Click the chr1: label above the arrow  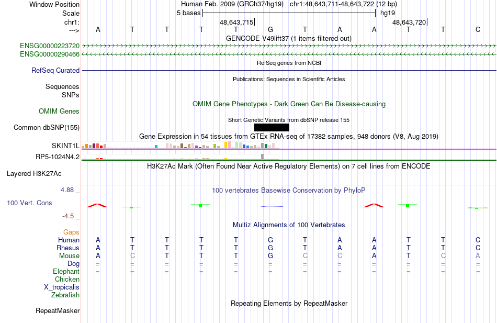pyautogui.click(x=72, y=22)
